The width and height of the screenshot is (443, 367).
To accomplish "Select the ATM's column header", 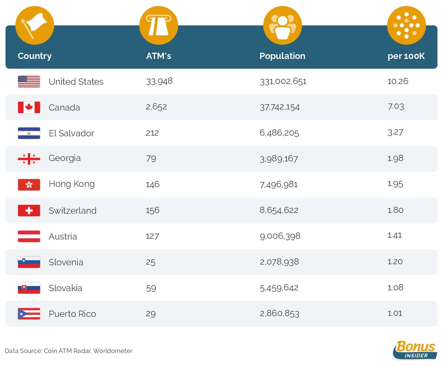I will [x=159, y=56].
